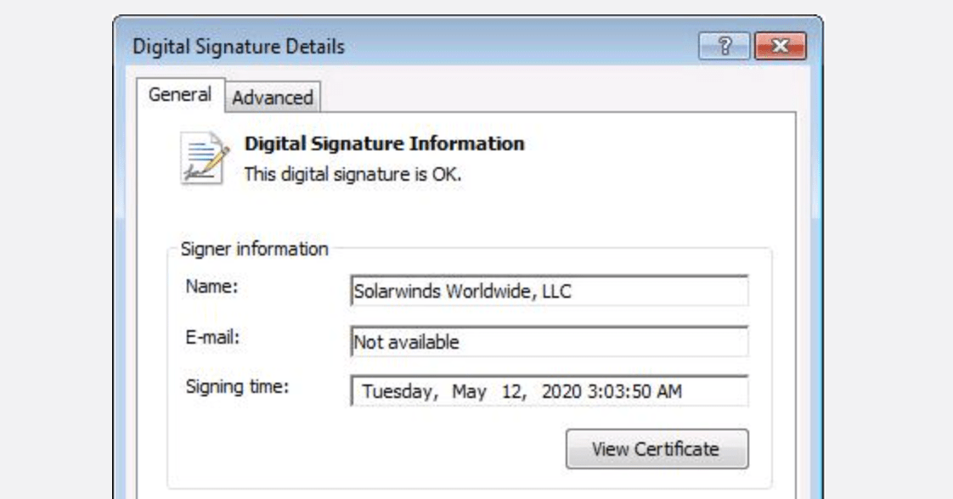This screenshot has width=953, height=499.
Task: Click the signed document icon
Action: [205, 158]
